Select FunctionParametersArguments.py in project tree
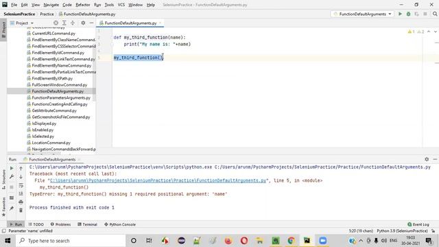 point(61,97)
